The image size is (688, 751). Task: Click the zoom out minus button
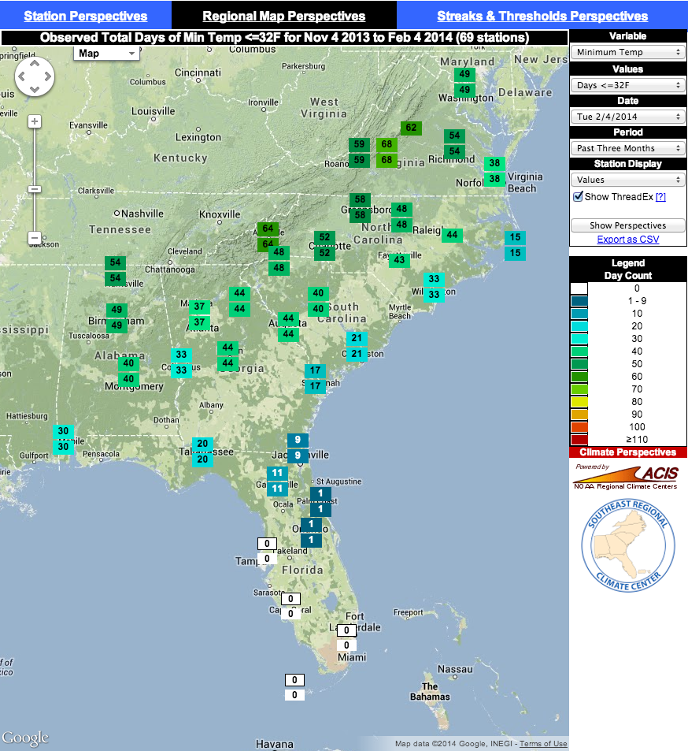click(x=34, y=237)
